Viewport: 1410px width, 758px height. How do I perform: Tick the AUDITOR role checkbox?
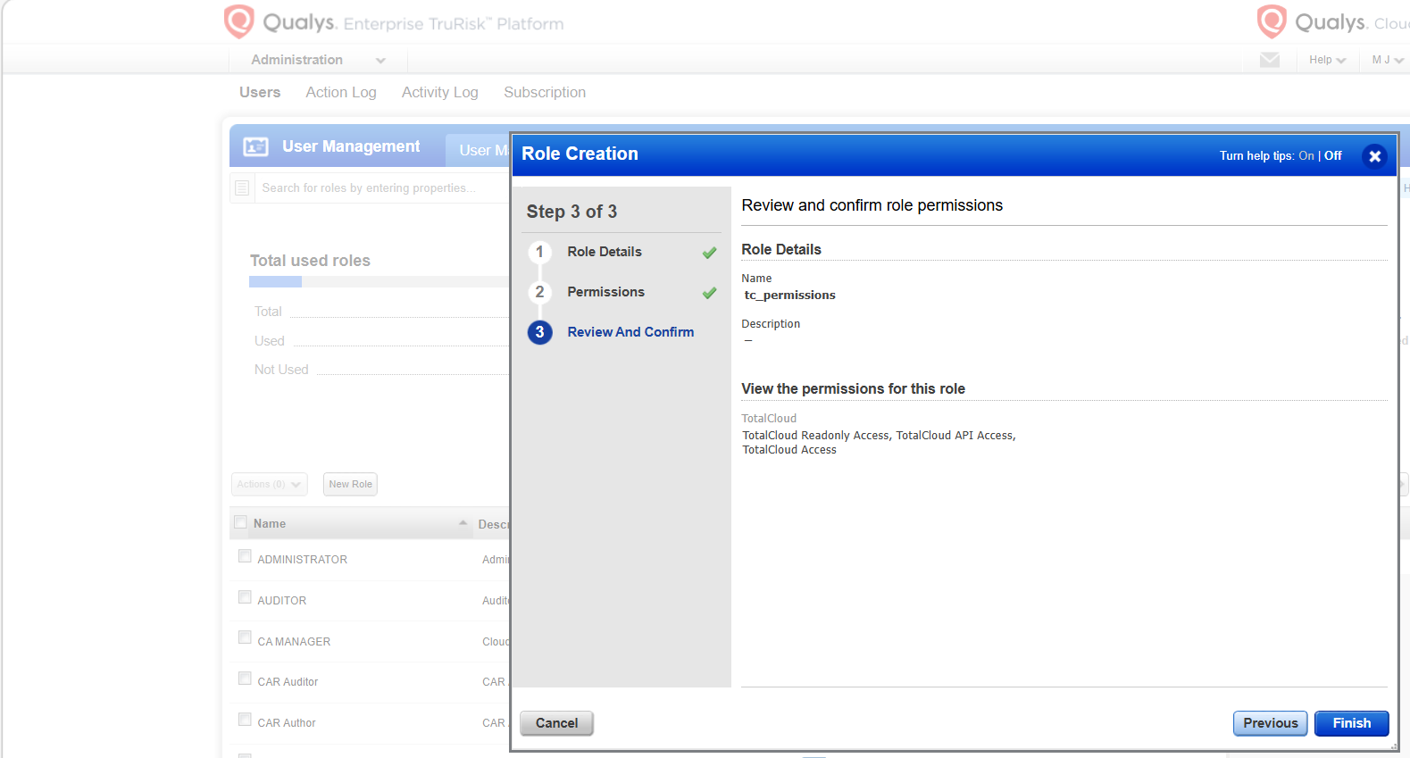click(245, 597)
